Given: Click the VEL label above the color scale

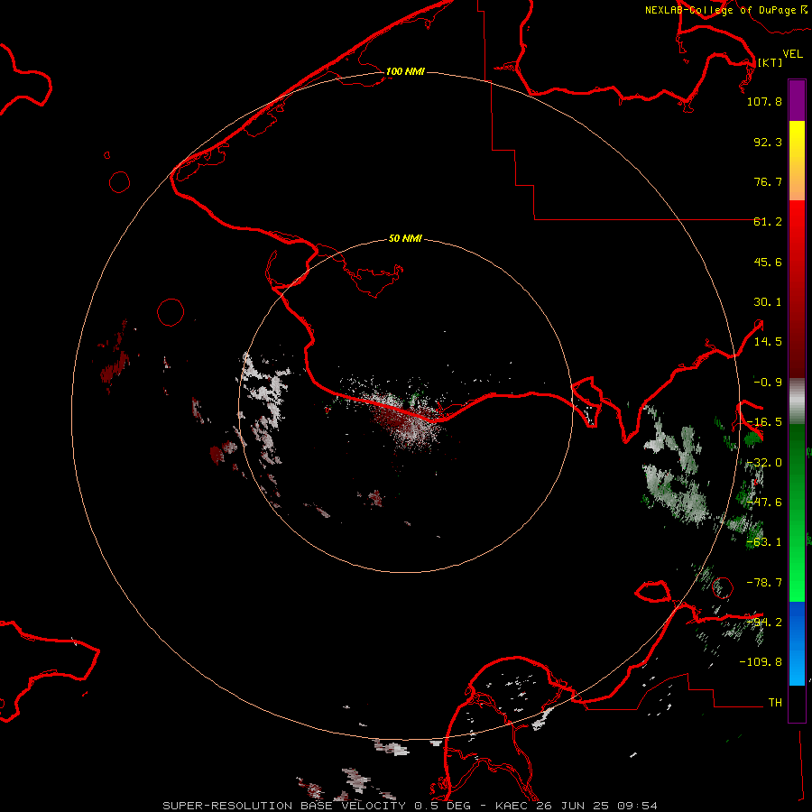Looking at the screenshot, I should 792,53.
